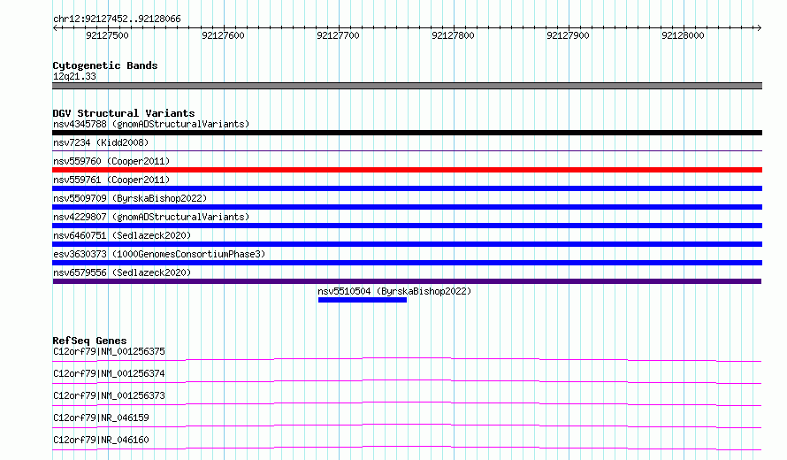The width and height of the screenshot is (787, 460).
Task: Click the purple nsv6579556 variant bar
Action: [407, 281]
